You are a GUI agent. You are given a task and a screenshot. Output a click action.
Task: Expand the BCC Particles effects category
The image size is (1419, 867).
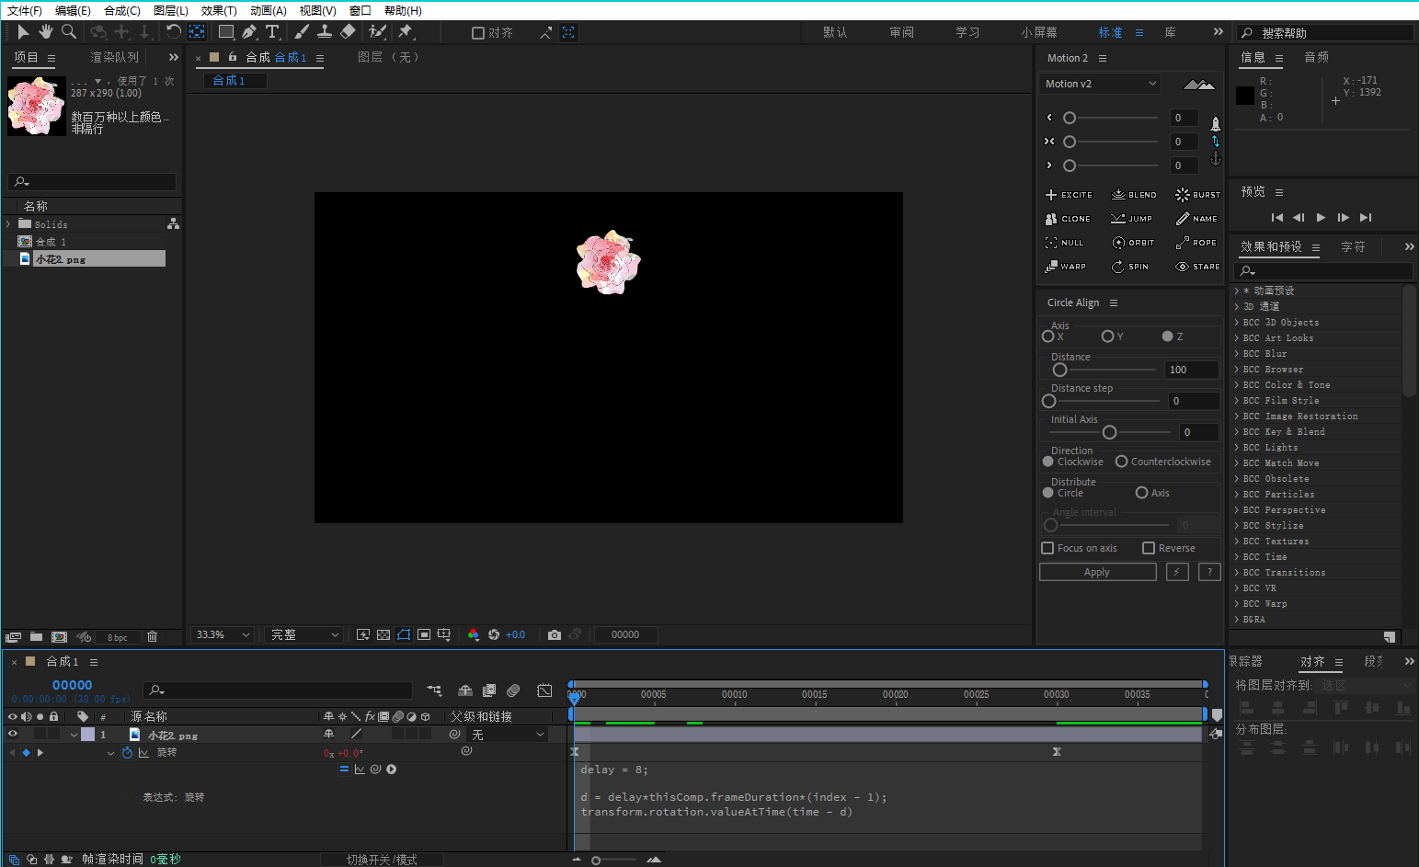1237,495
